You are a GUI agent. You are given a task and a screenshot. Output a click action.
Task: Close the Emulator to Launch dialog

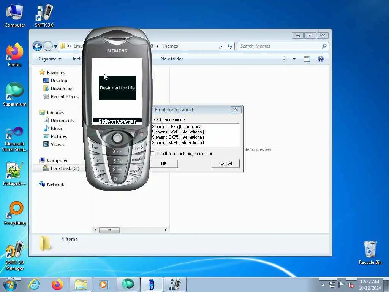(x=236, y=109)
